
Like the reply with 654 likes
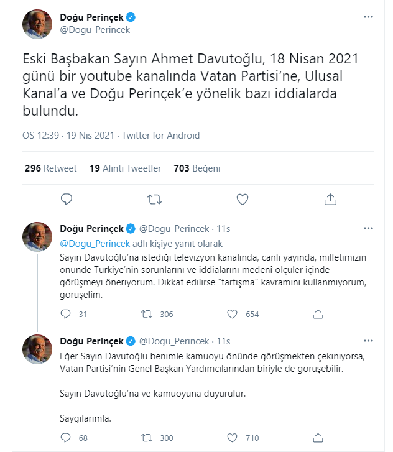tap(233, 314)
